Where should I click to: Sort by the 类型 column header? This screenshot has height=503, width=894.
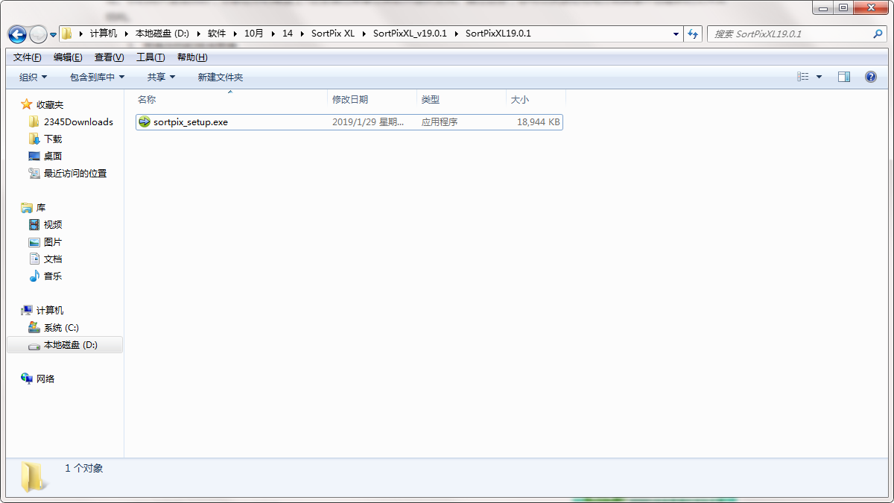[x=431, y=99]
